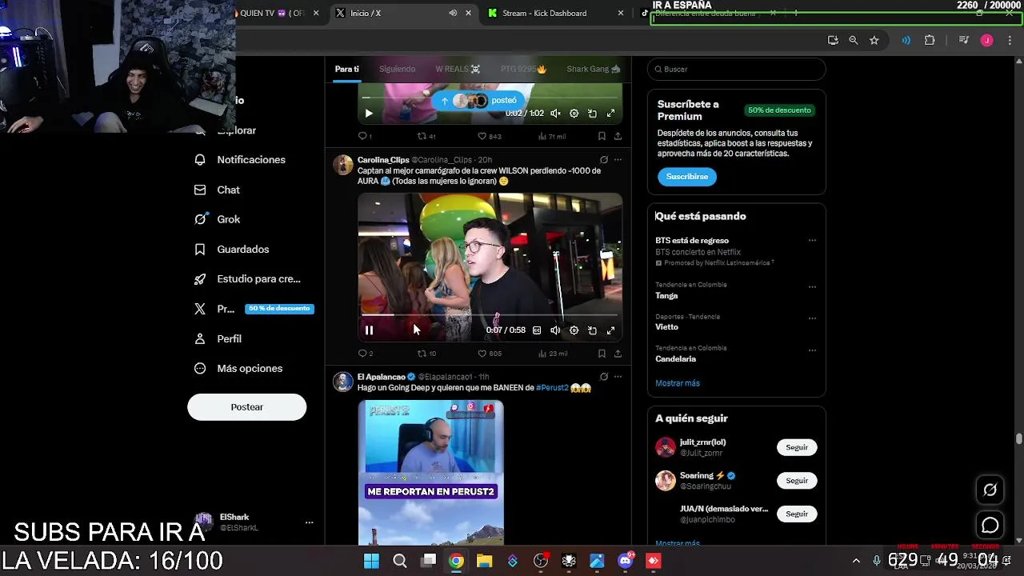The width and height of the screenshot is (1024, 576).
Task: Open Notificaciones bell icon in sidebar
Action: [x=200, y=160]
